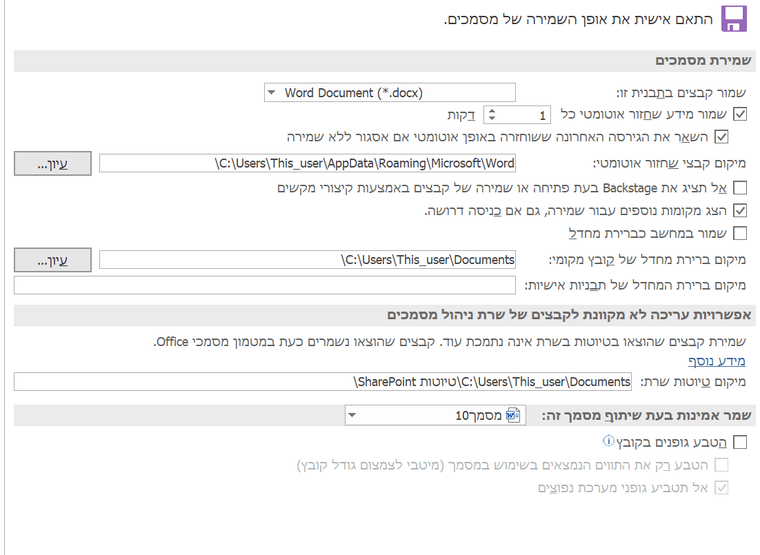Uncheck show additional places for saving
This screenshot has height=555, width=760.
[x=739, y=210]
